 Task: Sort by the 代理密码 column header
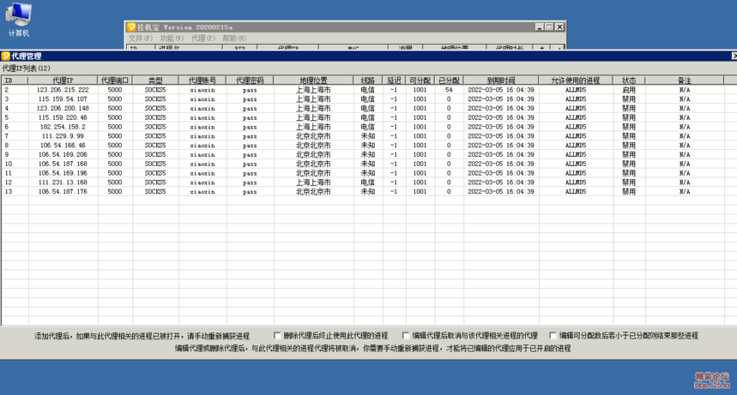(x=250, y=81)
